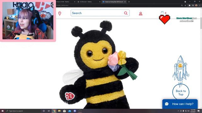The image size is (202, 113).
Task: Click the page vertical scrollbar thumb
Action: point(201,23)
